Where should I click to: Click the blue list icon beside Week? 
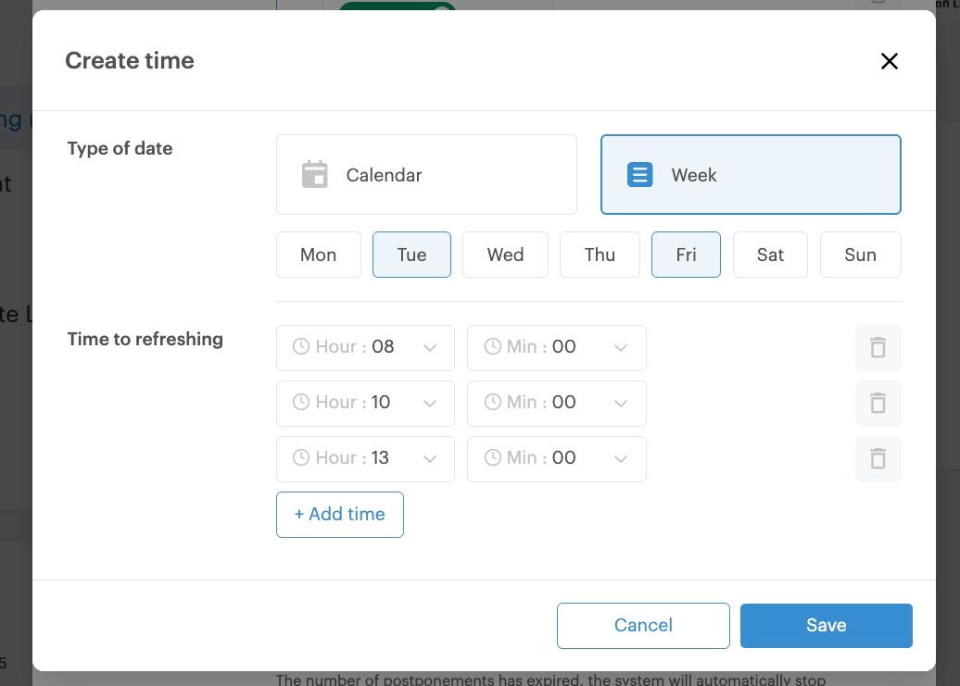[x=639, y=174]
